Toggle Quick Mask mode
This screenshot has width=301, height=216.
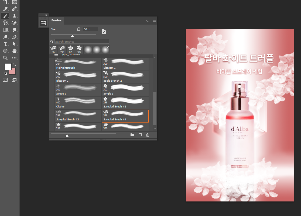(x=5, y=80)
